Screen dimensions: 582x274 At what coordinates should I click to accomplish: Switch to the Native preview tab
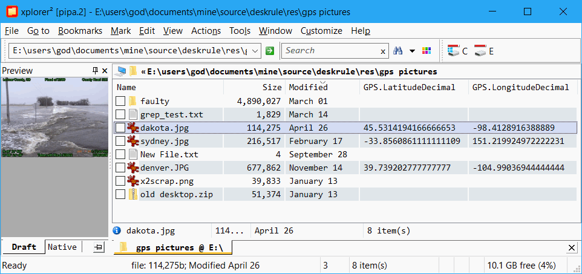click(x=62, y=247)
